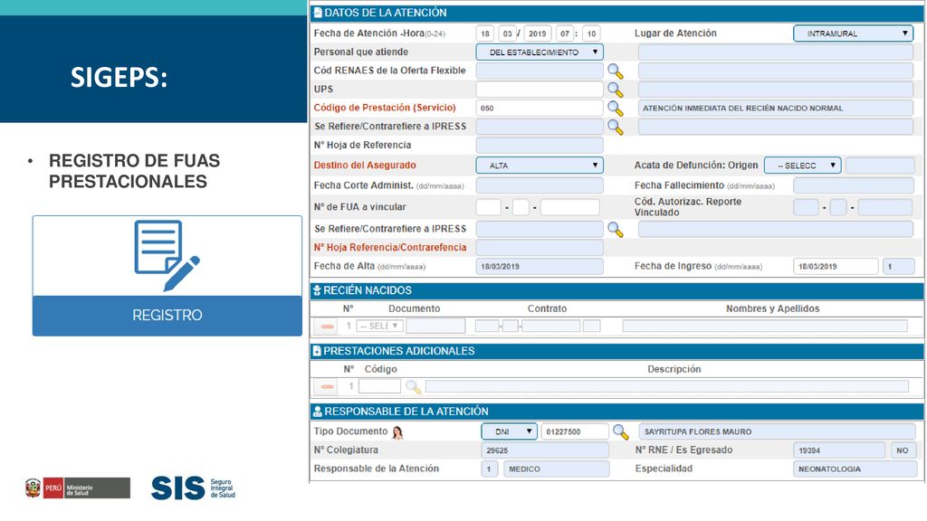927x521 pixels.
Task: Click the first box of N° de FUA a vincular
Action: point(488,207)
